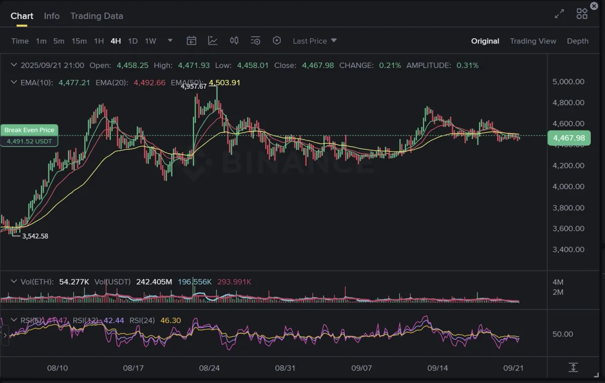Click the EMA(20) value 4,492.66
The image size is (605, 383).
149,82
